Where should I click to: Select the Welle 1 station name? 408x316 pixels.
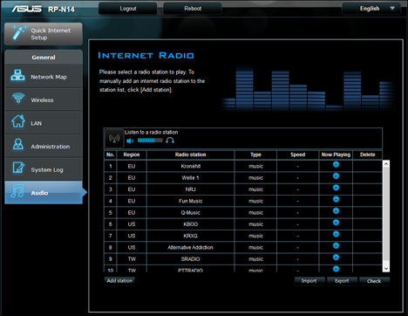pos(191,178)
